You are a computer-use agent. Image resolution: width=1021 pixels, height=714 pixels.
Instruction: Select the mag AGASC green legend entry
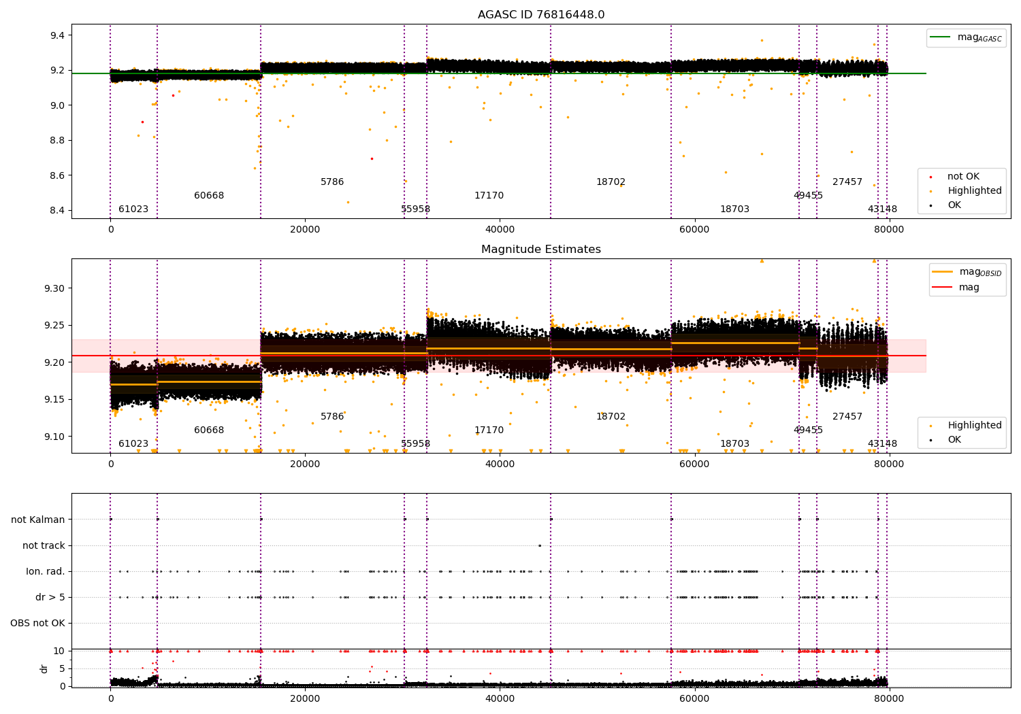967,37
